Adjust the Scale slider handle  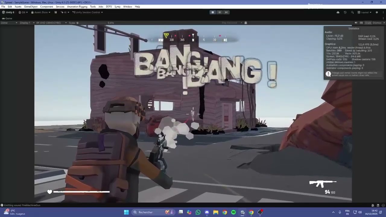[x=78, y=23]
